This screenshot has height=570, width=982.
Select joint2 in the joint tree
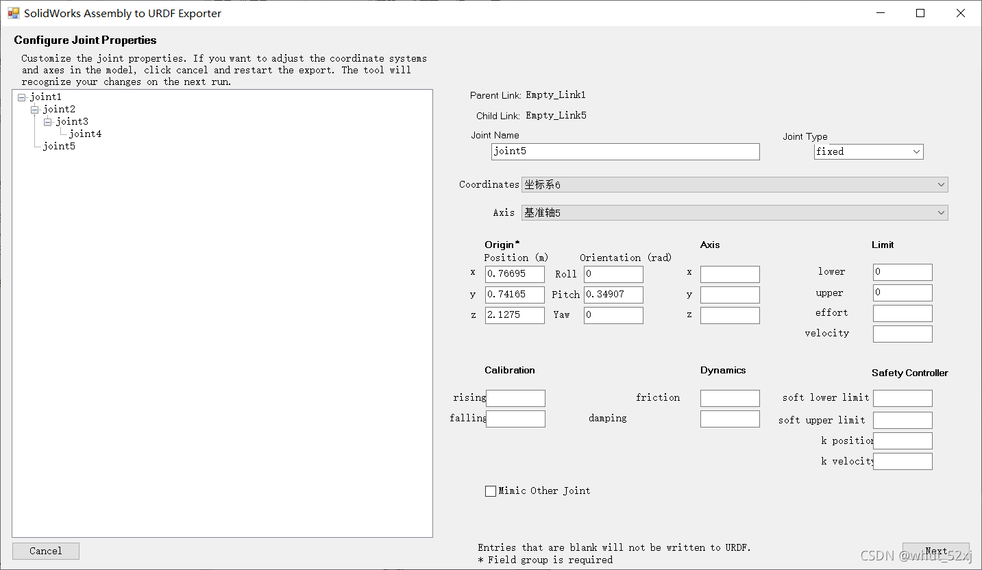point(59,110)
